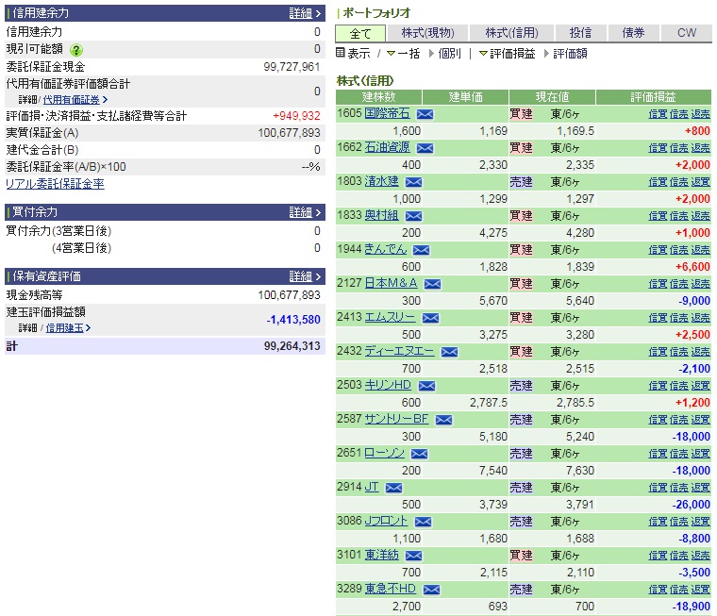Click 返買 in the 清水建 row
The width and height of the screenshot is (717, 616).
(x=700, y=181)
